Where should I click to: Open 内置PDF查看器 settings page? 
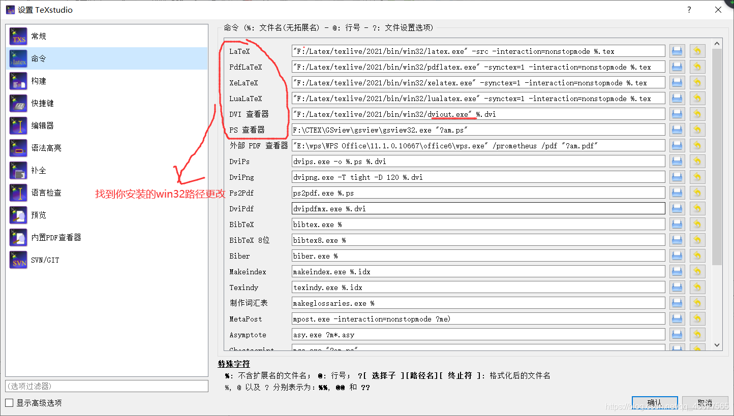click(x=107, y=237)
